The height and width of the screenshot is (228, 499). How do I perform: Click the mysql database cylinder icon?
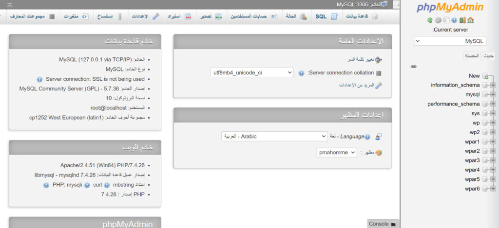coord(485,95)
